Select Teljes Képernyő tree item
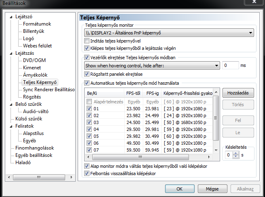Screen dimensions: 265x197 click(x=40, y=82)
